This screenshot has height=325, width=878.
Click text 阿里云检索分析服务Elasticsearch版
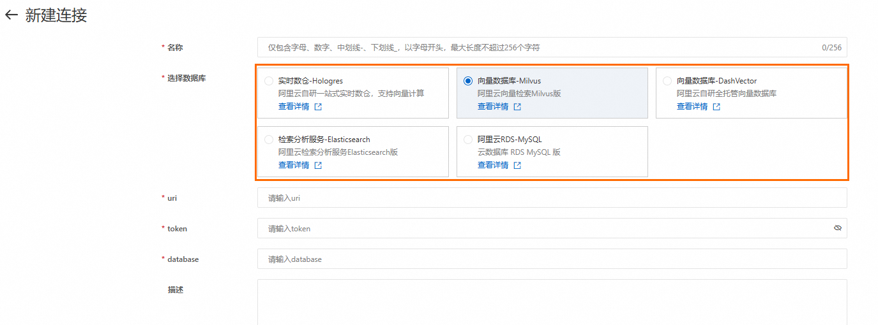pyautogui.click(x=338, y=152)
